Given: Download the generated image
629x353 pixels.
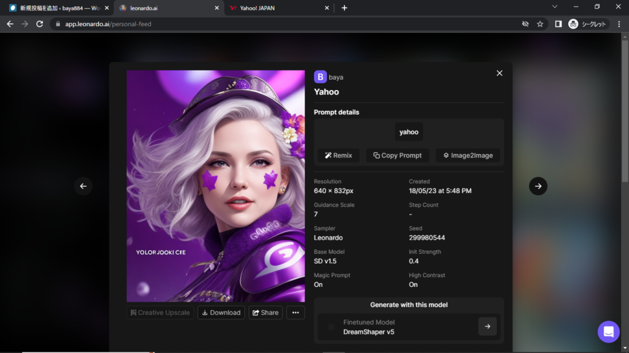Looking at the screenshot, I should pyautogui.click(x=221, y=313).
